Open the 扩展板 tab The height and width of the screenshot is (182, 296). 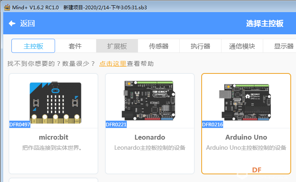point(117,46)
